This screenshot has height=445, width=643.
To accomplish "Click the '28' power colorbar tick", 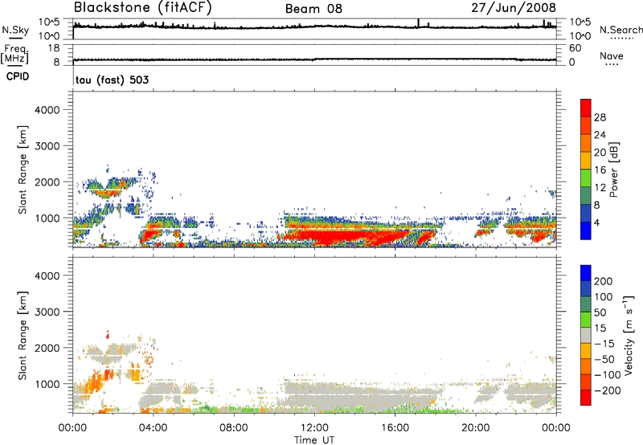I will 600,117.
